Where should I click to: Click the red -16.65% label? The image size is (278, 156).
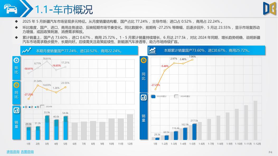pos(56,65)
